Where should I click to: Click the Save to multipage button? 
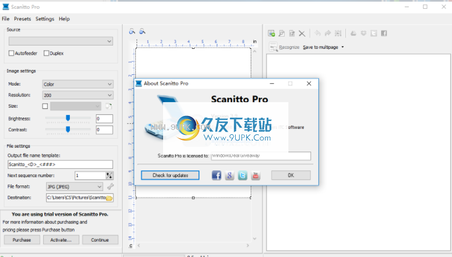tap(320, 47)
